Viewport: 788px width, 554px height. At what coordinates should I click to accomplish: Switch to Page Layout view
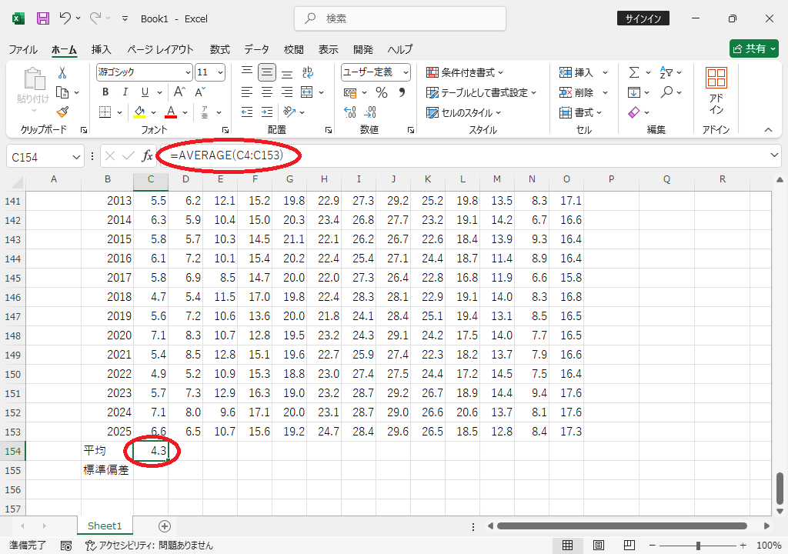point(599,545)
